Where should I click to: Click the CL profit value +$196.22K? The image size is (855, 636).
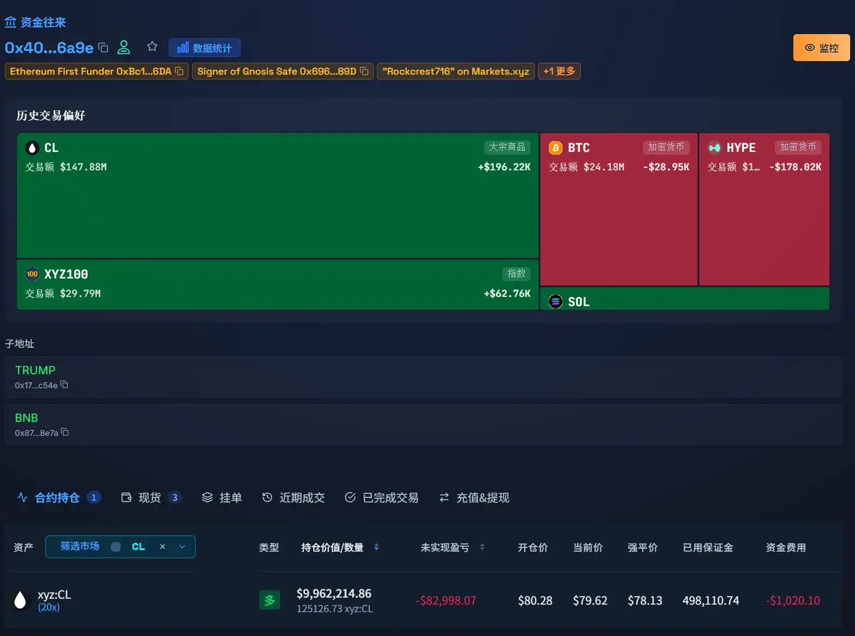pos(504,167)
